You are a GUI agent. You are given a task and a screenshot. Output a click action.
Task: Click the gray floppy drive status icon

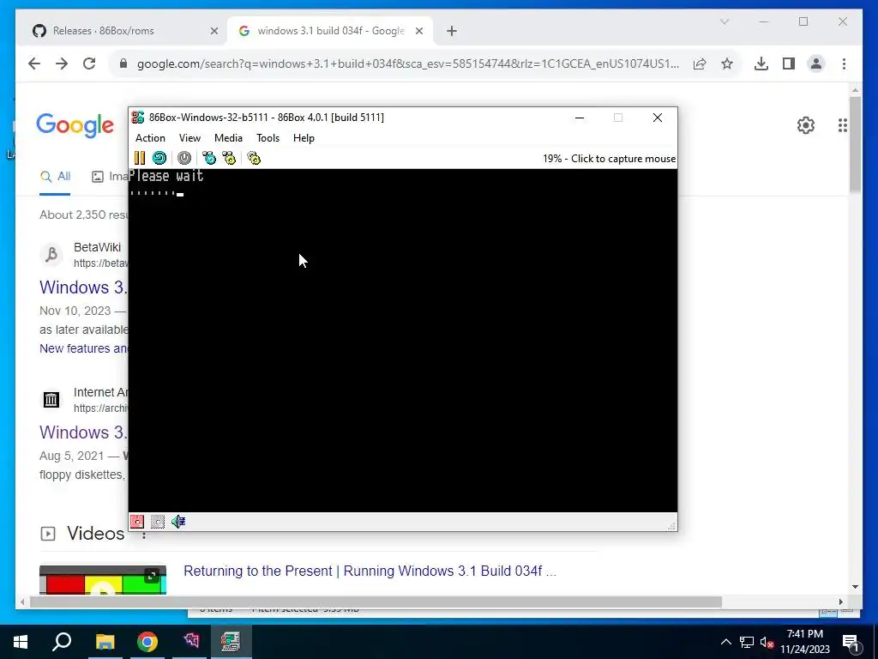coord(158,522)
